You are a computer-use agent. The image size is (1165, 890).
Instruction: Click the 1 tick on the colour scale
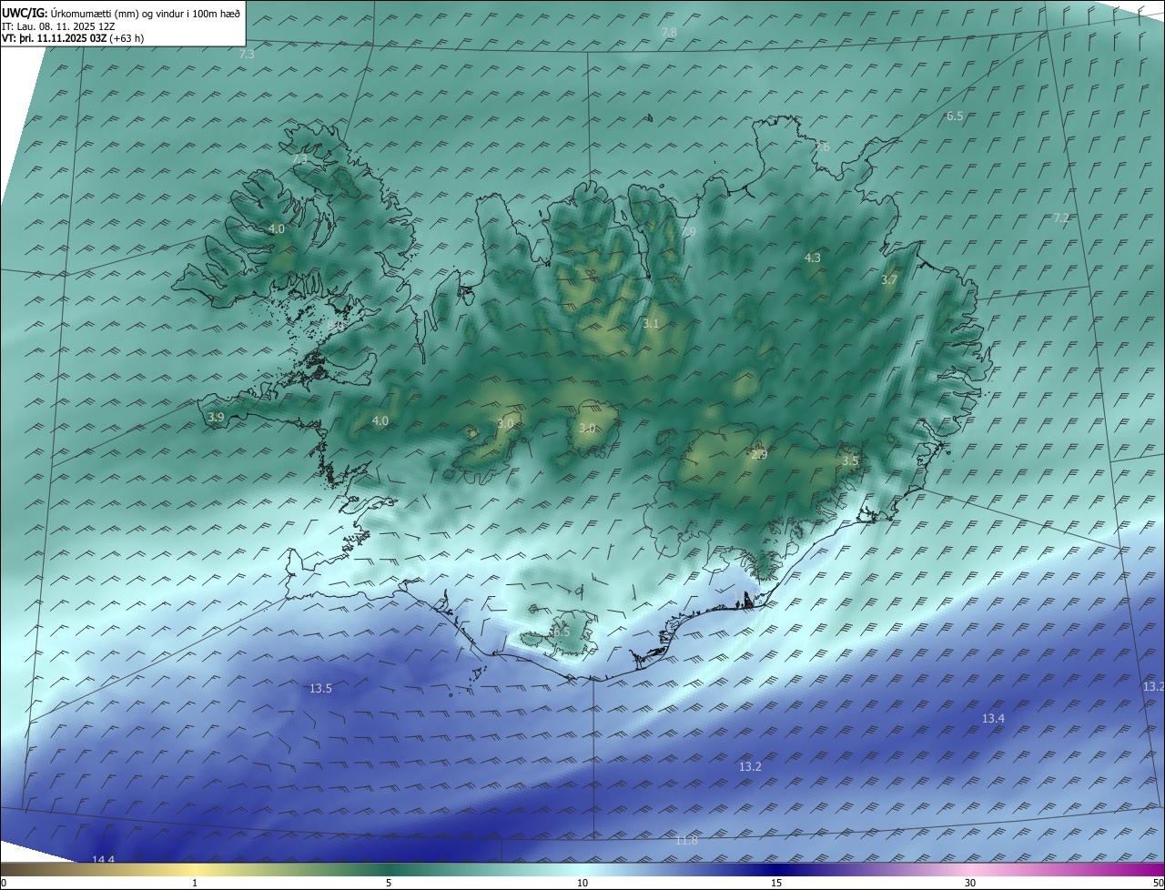195,883
